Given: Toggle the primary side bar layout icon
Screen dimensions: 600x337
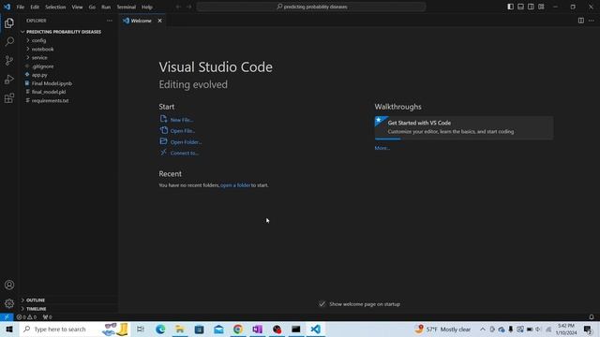Looking at the screenshot, I should [x=510, y=7].
